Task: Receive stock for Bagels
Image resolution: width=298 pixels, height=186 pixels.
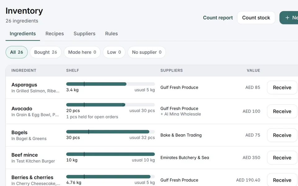Action: pyautogui.click(x=282, y=135)
